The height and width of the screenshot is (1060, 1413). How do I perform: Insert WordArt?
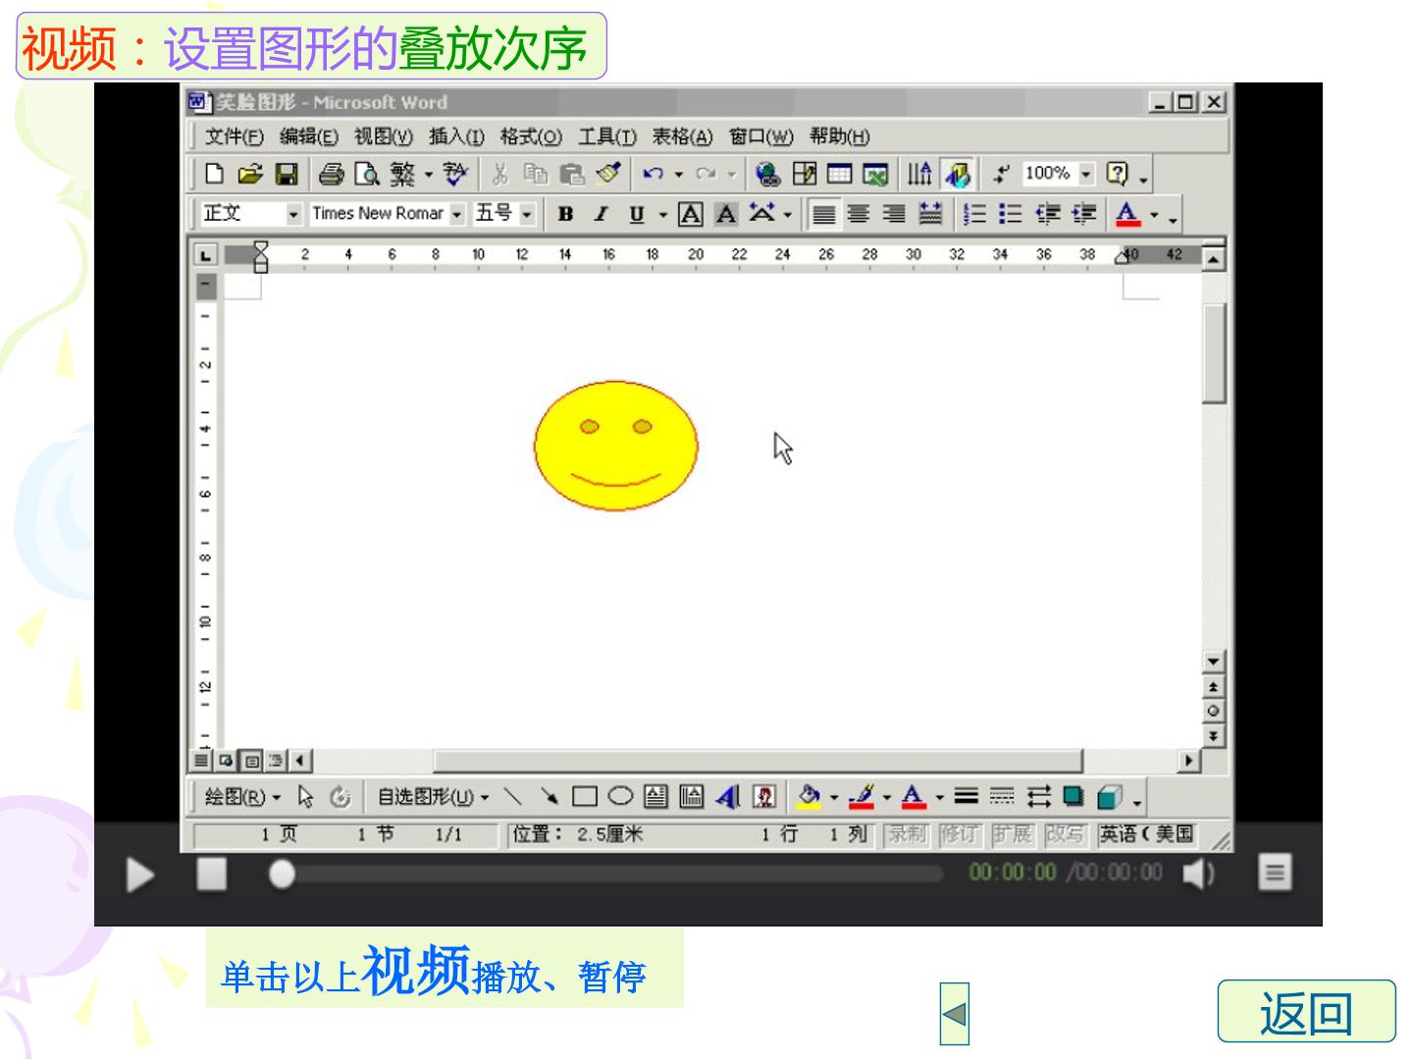coord(727,797)
